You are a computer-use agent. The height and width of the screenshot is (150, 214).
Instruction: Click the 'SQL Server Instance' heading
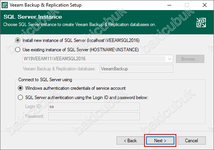click(x=33, y=17)
